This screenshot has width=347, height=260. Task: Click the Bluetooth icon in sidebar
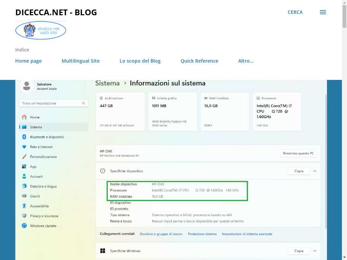tap(24, 137)
